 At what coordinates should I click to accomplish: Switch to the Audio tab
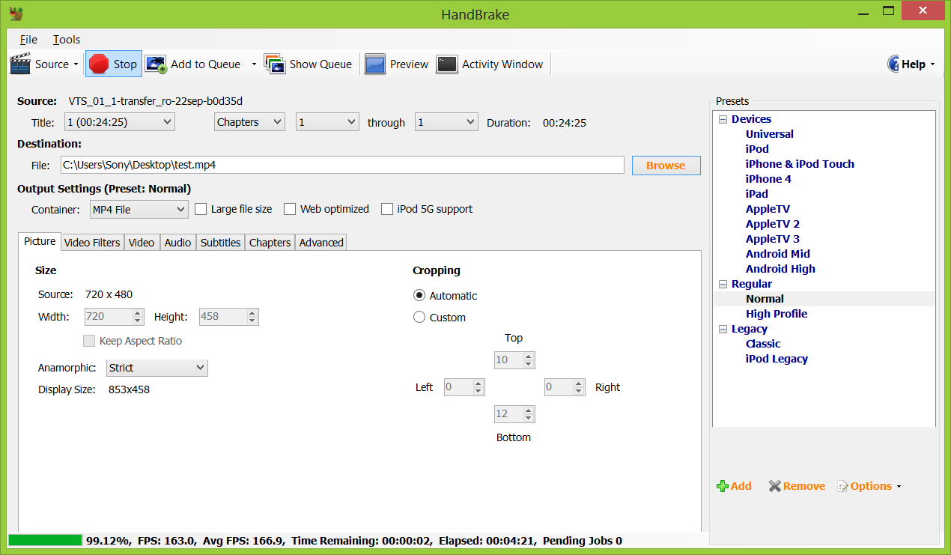(x=177, y=243)
